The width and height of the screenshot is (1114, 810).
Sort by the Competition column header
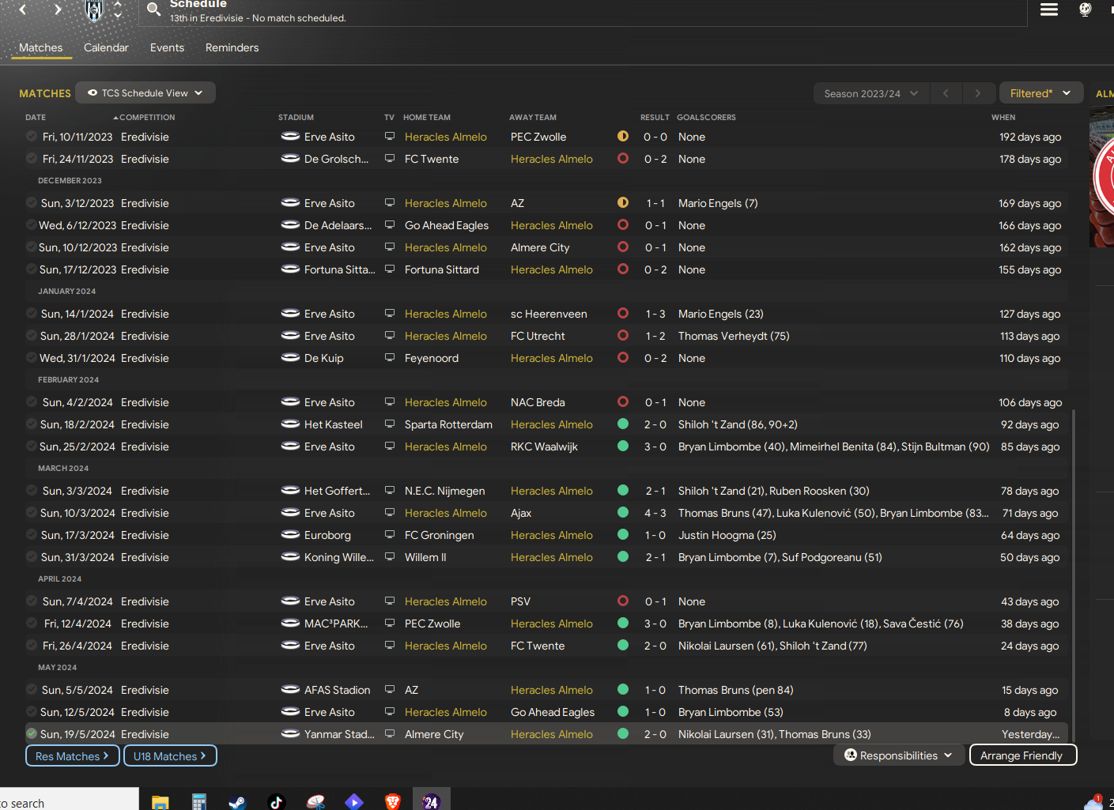coord(147,117)
